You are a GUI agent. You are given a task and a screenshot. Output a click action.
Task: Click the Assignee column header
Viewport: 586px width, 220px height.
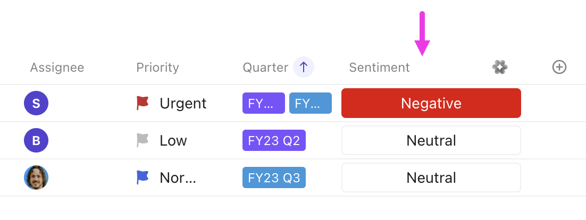[x=57, y=67]
